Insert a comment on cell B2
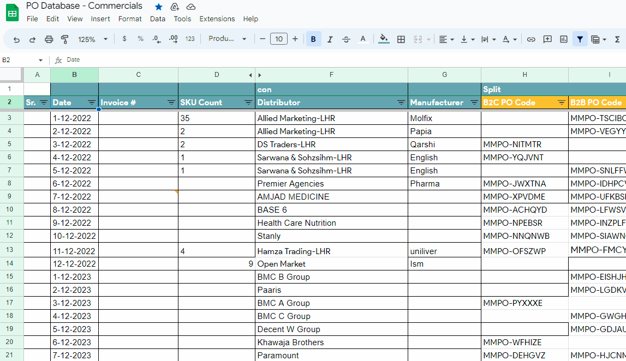 pyautogui.click(x=547, y=39)
